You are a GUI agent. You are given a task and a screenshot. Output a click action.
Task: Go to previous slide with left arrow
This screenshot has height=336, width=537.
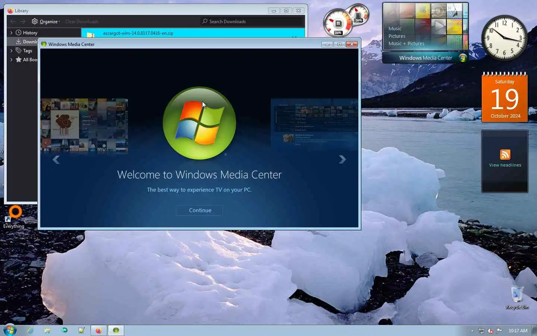pos(56,159)
